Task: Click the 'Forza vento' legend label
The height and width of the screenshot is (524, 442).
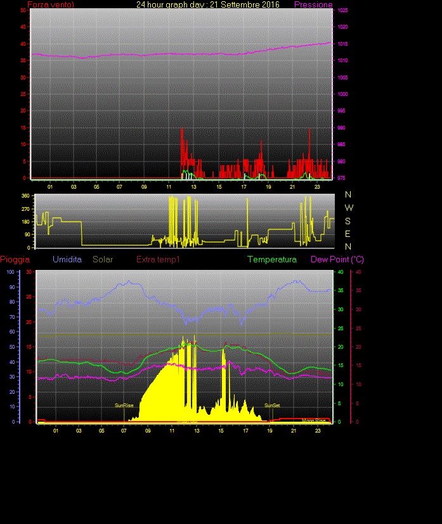Action: tap(51, 5)
